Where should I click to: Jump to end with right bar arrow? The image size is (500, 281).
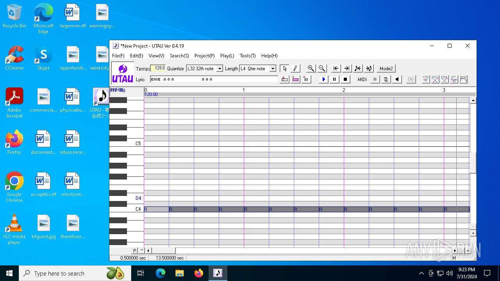coord(346,68)
